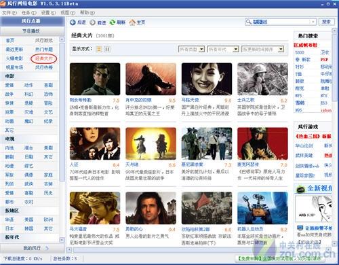Open the 设置 menu
The height and width of the screenshot is (265, 339).
pyautogui.click(x=48, y=13)
